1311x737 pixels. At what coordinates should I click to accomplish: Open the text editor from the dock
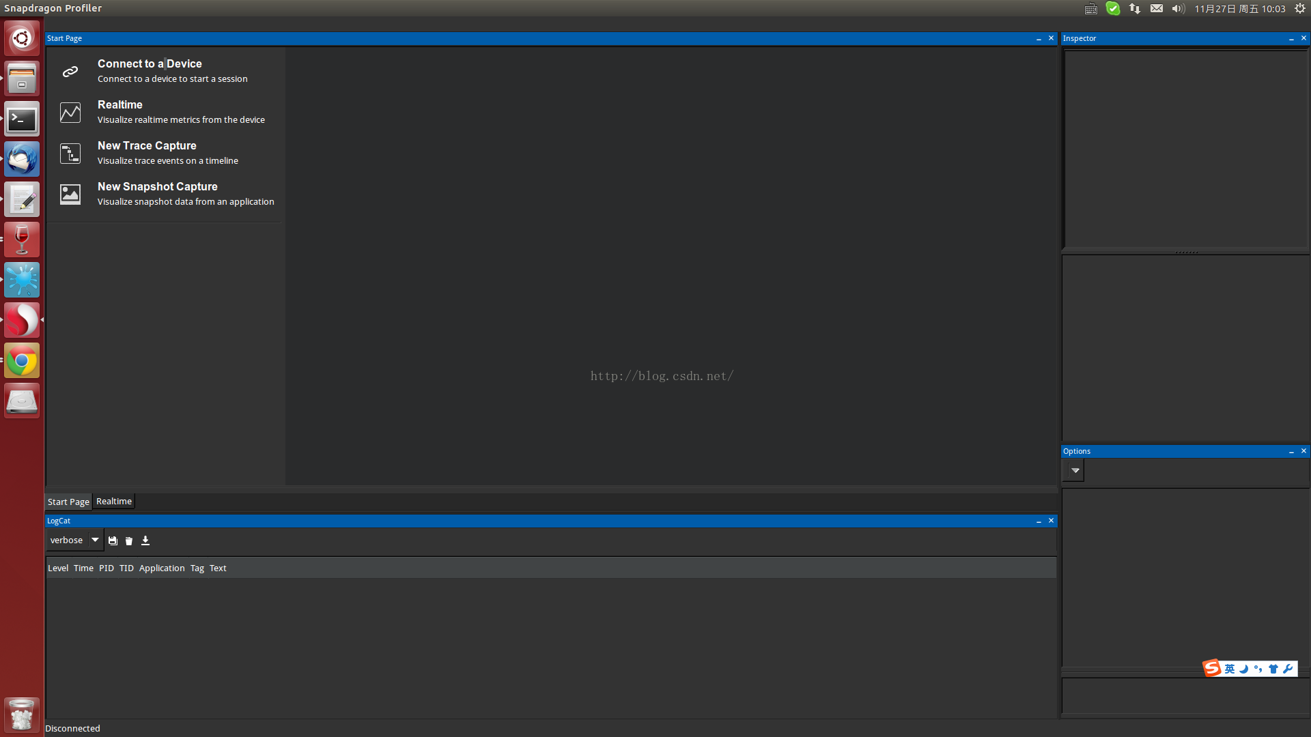tap(22, 199)
